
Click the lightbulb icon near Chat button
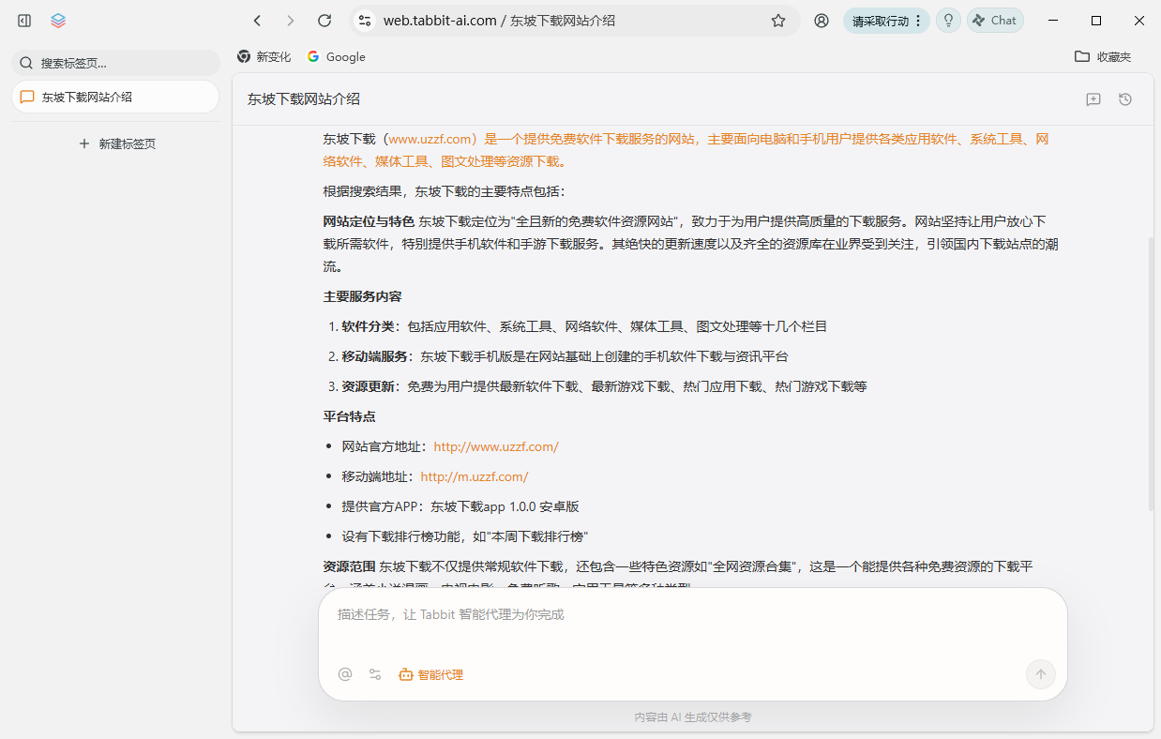pos(947,20)
